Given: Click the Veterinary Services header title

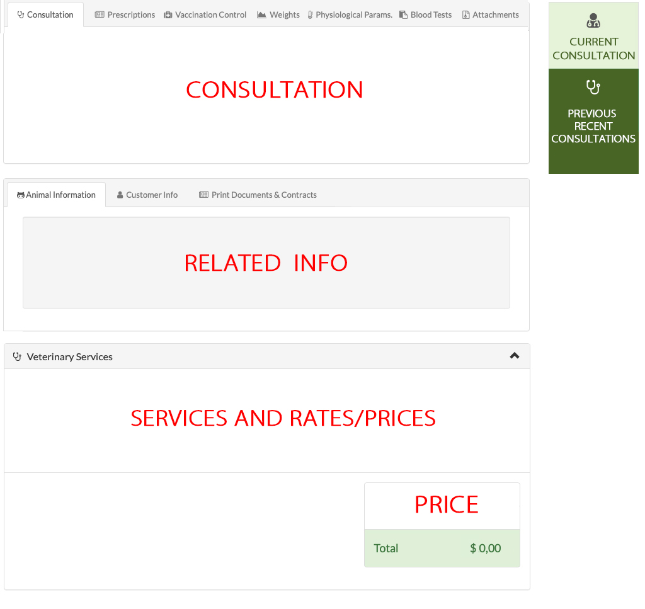Looking at the screenshot, I should click(x=69, y=357).
